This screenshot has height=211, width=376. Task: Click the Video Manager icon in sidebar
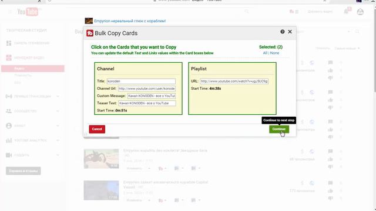click(x=9, y=57)
